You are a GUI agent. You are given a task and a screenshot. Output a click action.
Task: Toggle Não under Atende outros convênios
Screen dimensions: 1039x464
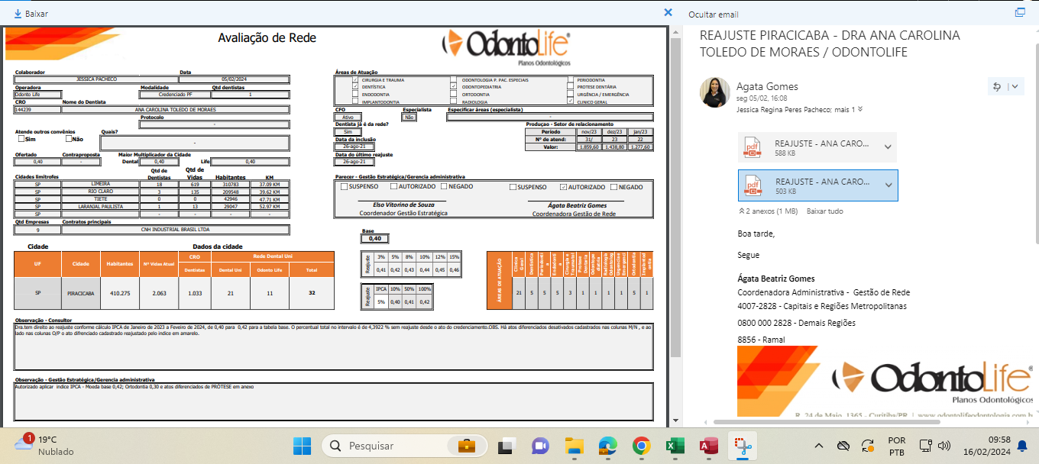[x=68, y=139]
